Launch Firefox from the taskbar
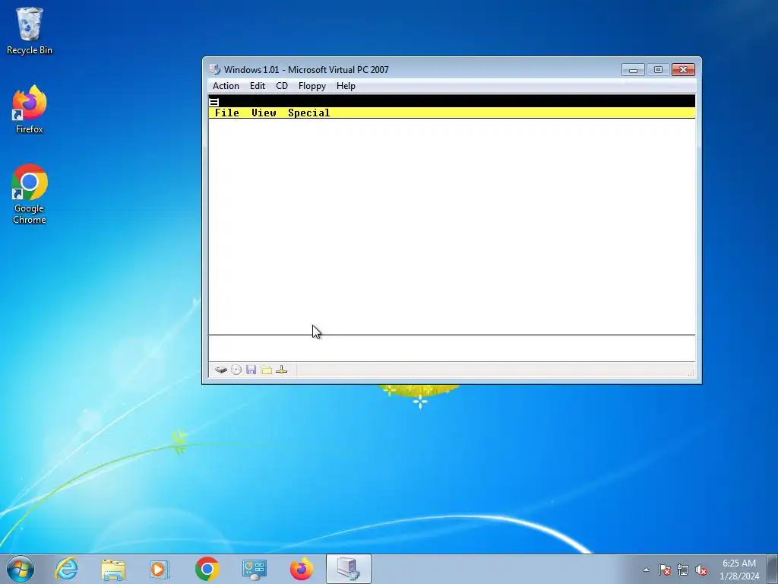 (x=301, y=569)
